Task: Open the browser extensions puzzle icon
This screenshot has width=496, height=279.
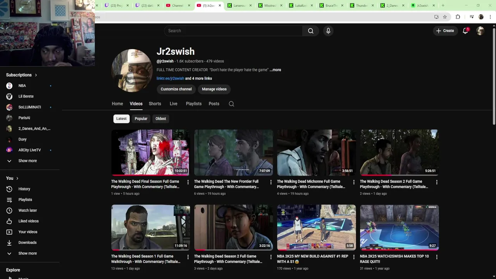Action: tap(458, 17)
